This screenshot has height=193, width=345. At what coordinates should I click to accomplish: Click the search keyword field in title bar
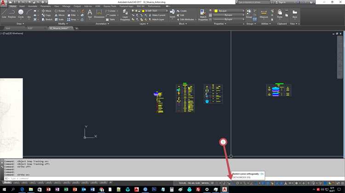pos(253,2)
